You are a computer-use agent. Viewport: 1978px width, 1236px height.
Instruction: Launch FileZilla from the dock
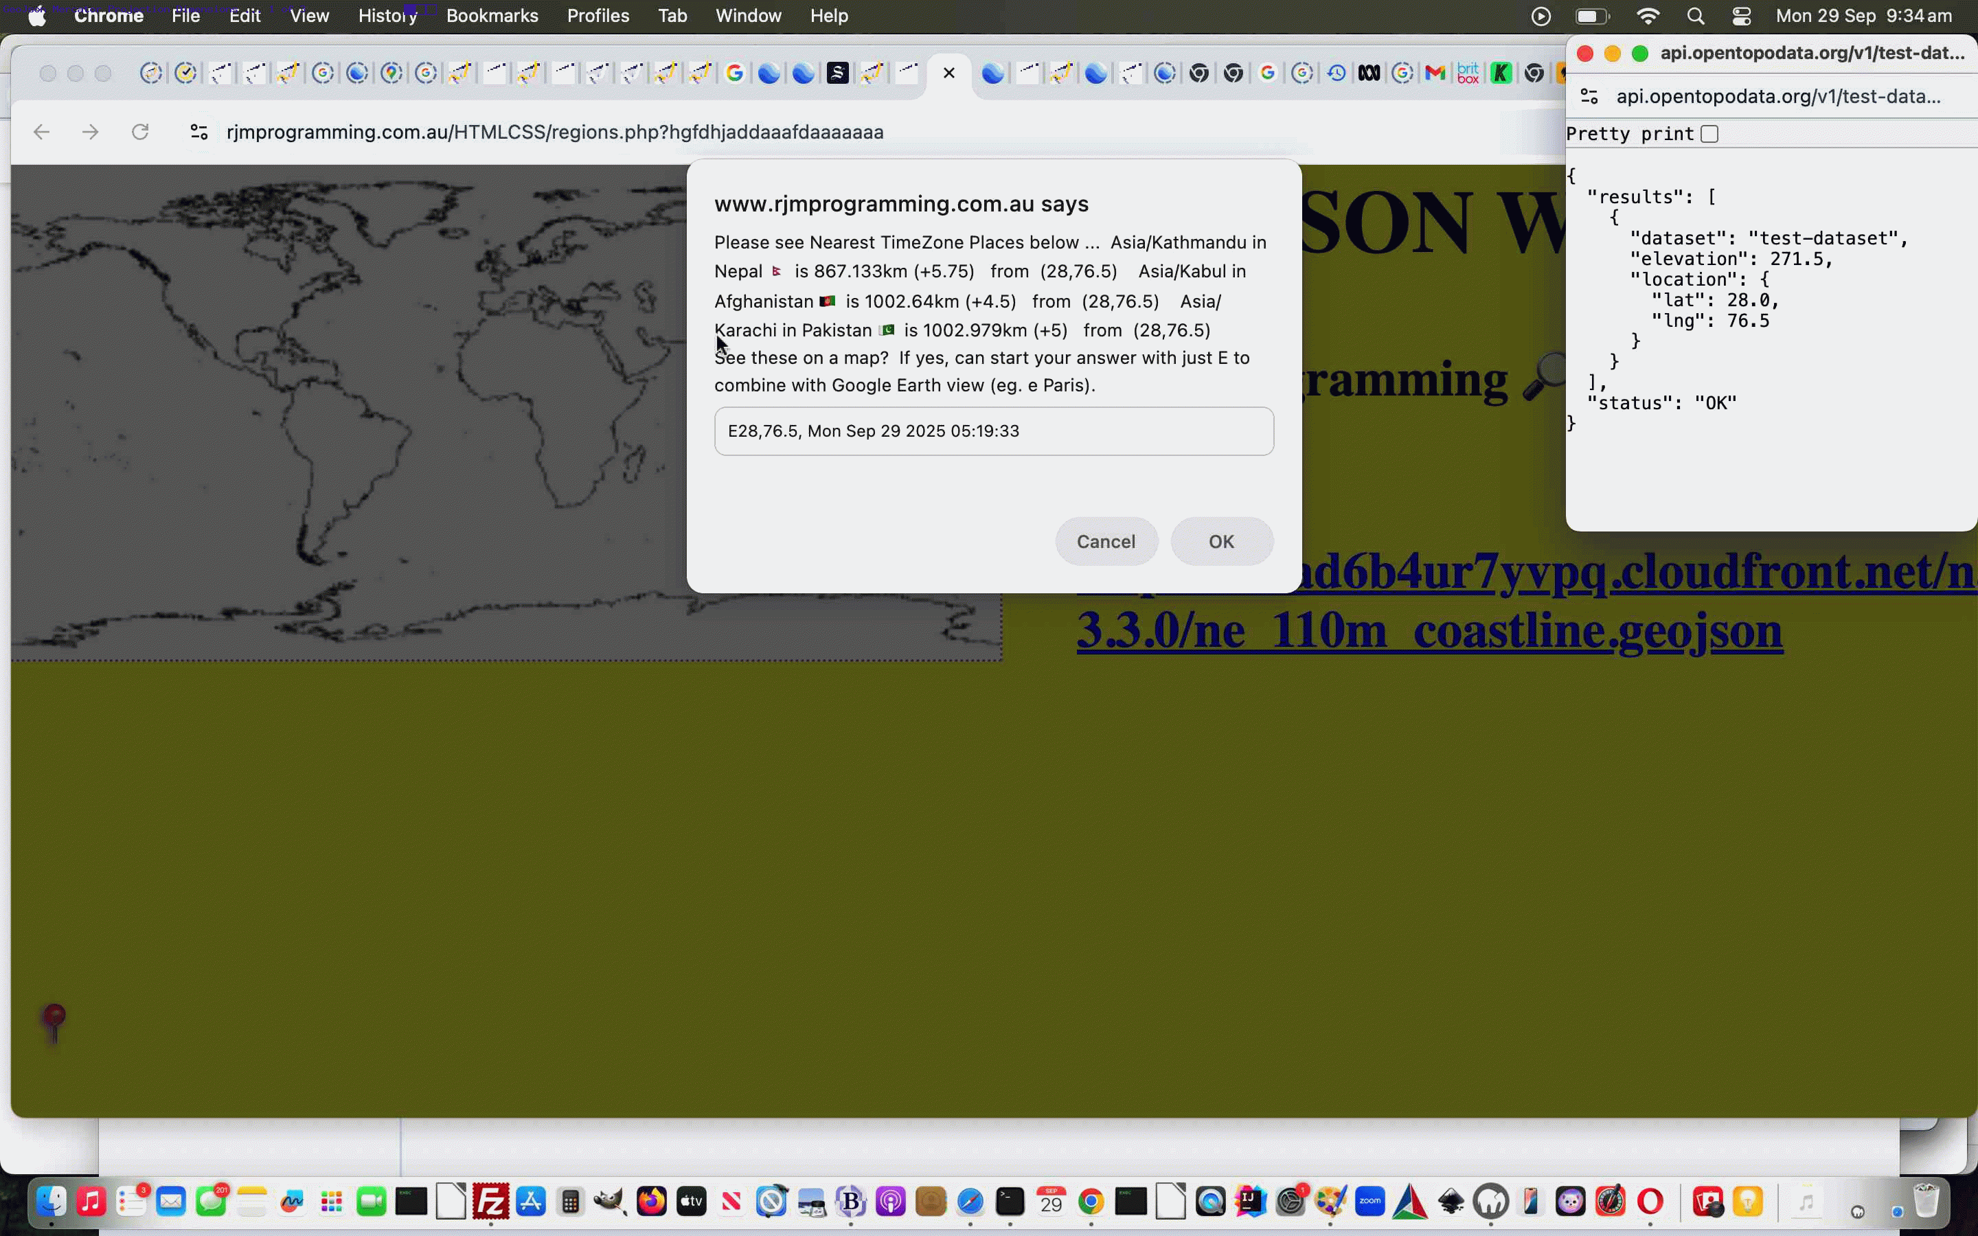[x=490, y=1202]
